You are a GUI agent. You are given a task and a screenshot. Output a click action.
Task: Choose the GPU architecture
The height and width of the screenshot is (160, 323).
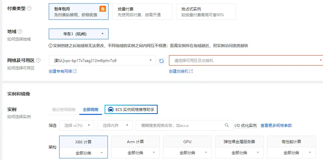(187, 142)
